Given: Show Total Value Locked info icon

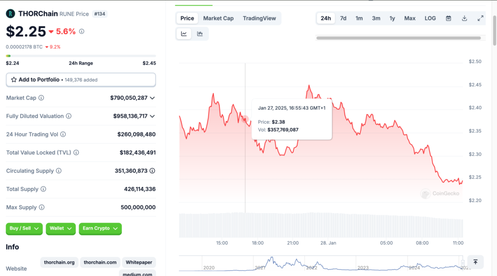Looking at the screenshot, I should pos(76,152).
